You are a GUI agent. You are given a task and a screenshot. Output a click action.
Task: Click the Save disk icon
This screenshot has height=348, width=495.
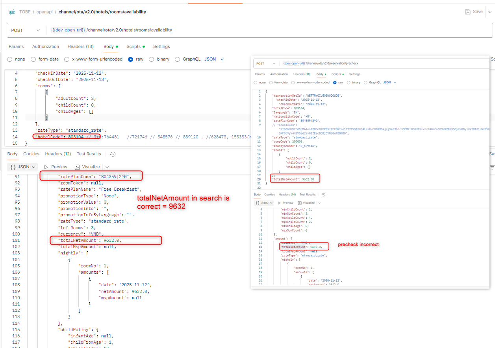[467, 12]
